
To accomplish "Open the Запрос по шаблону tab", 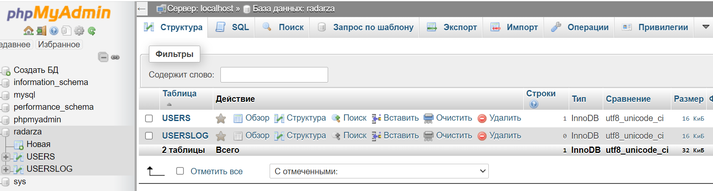I will click(x=365, y=27).
